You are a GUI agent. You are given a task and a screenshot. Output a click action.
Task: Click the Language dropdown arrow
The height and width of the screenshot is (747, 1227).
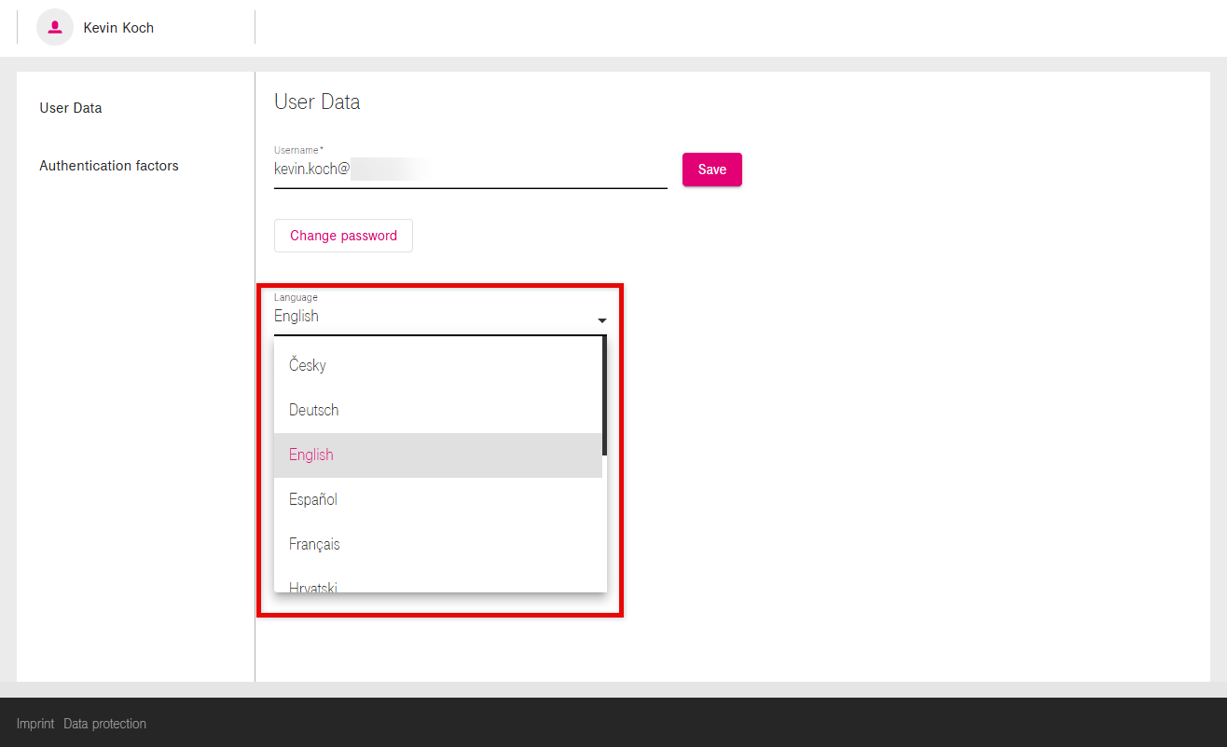(602, 320)
